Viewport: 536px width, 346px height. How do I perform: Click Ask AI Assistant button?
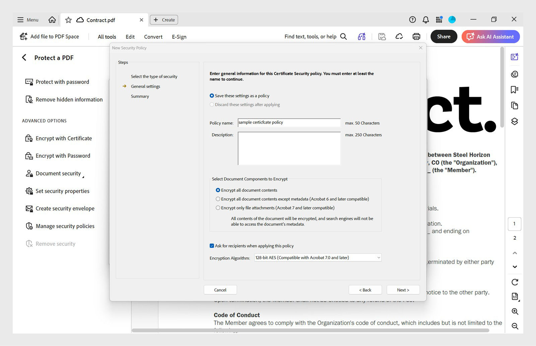(x=490, y=37)
